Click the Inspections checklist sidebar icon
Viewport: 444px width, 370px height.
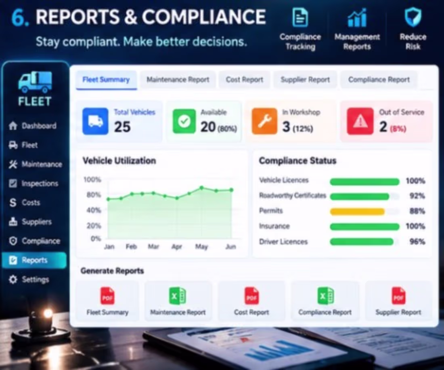(x=13, y=183)
